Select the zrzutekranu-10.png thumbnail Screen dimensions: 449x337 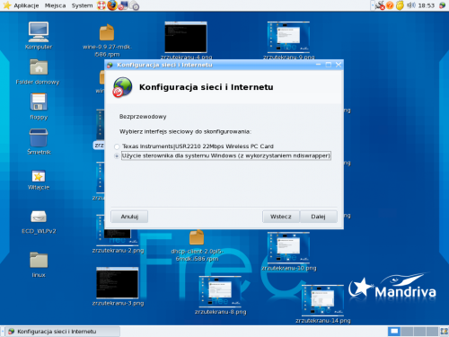pos(288,247)
